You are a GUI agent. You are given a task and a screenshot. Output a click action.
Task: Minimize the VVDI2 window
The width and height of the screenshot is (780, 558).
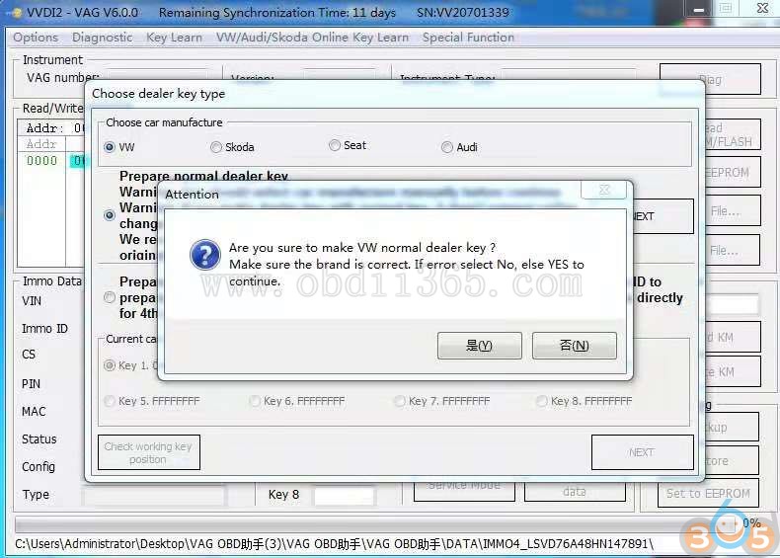[698, 9]
